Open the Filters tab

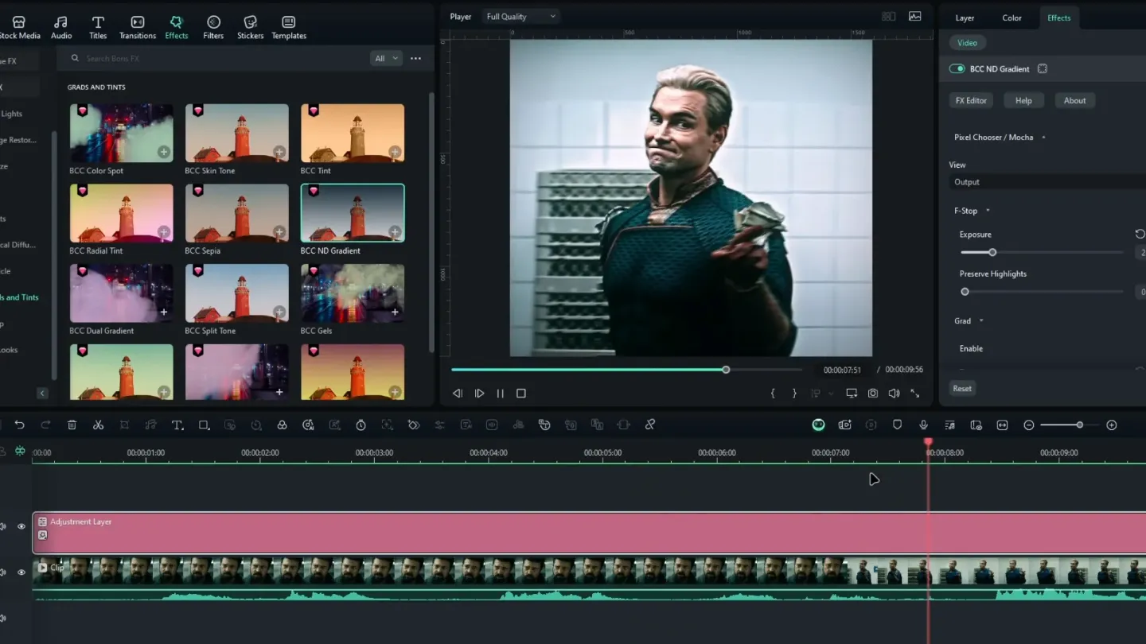pos(213,27)
